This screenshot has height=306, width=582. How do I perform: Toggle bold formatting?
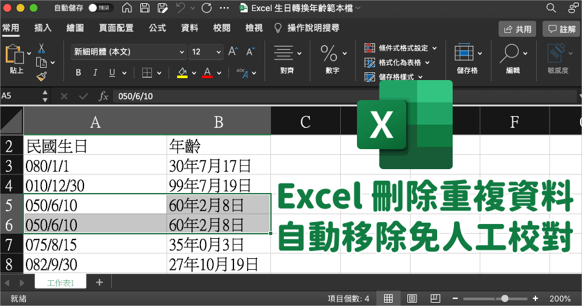pos(78,72)
